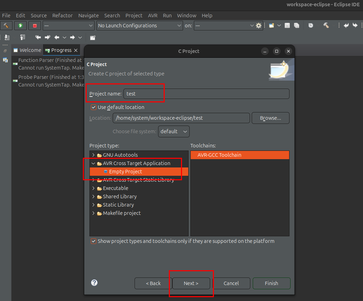Toggle Use default location checkbox
The height and width of the screenshot is (301, 363).
click(x=94, y=107)
